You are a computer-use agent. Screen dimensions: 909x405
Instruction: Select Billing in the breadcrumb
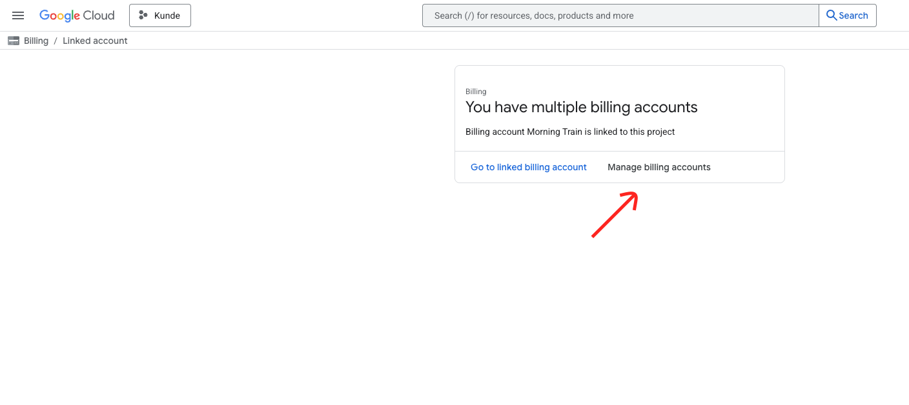(36, 40)
